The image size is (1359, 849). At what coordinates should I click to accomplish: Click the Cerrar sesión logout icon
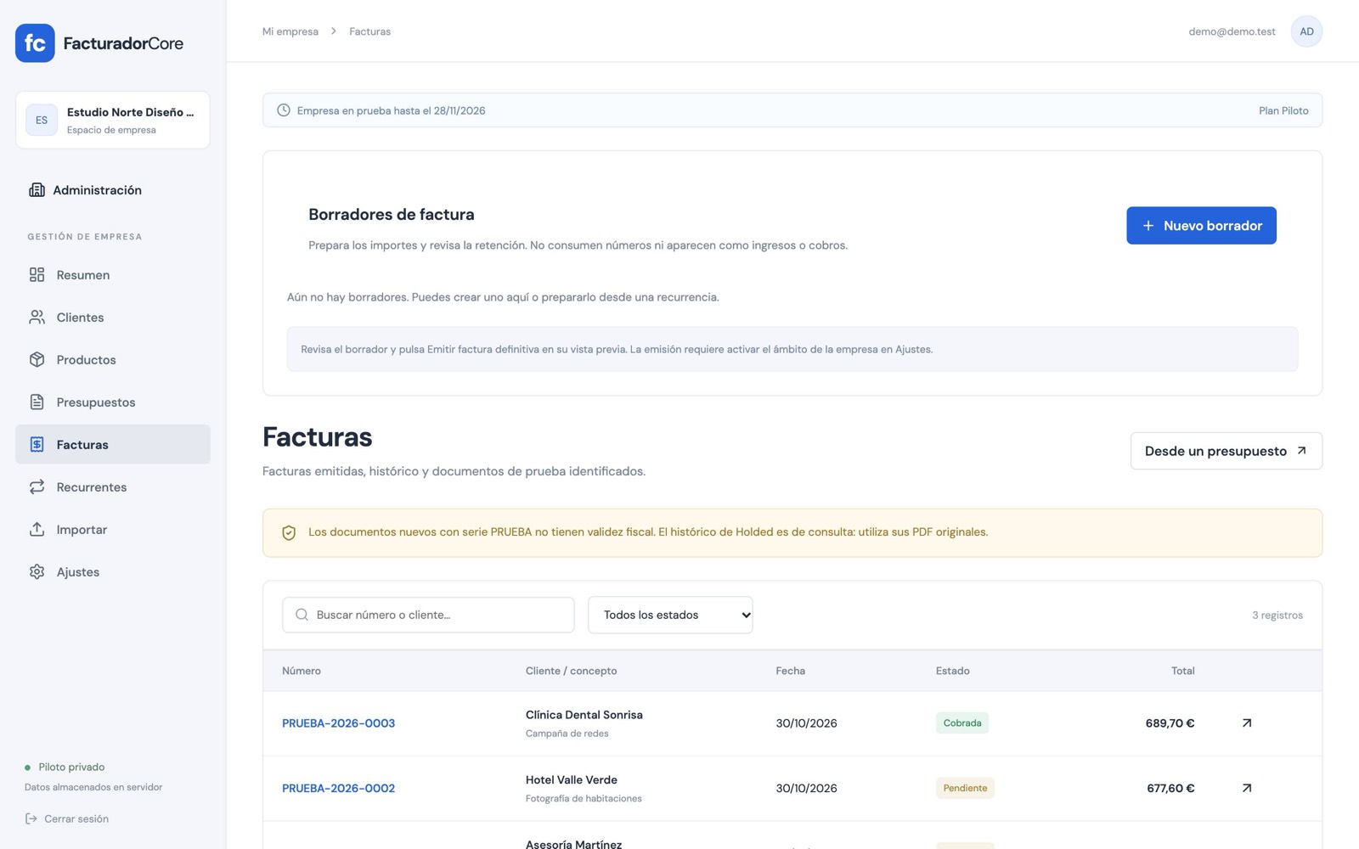point(31,818)
